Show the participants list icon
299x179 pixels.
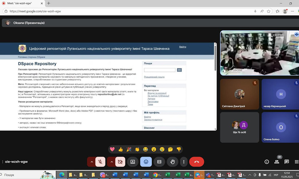pyautogui.click(x=277, y=162)
